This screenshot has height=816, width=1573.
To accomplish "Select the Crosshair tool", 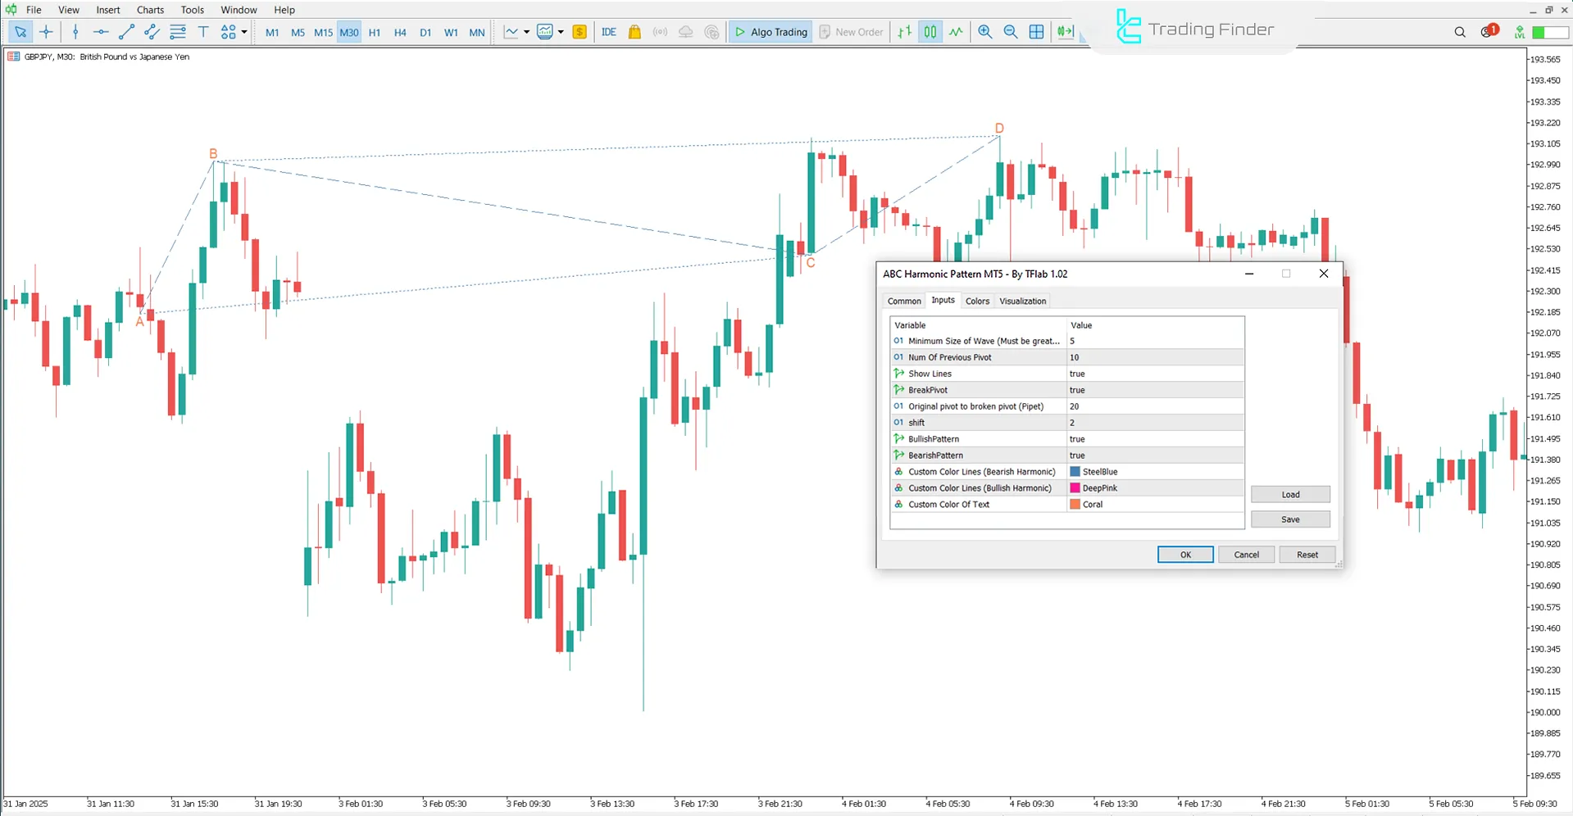I will 46,32.
